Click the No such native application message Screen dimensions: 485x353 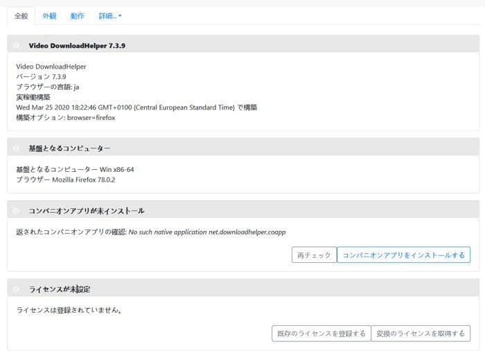click(x=207, y=232)
